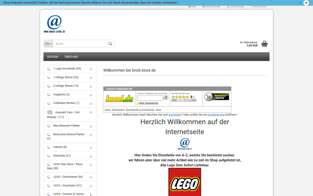Open category Angebote (2)
313x196 pixels.
pos(61,95)
